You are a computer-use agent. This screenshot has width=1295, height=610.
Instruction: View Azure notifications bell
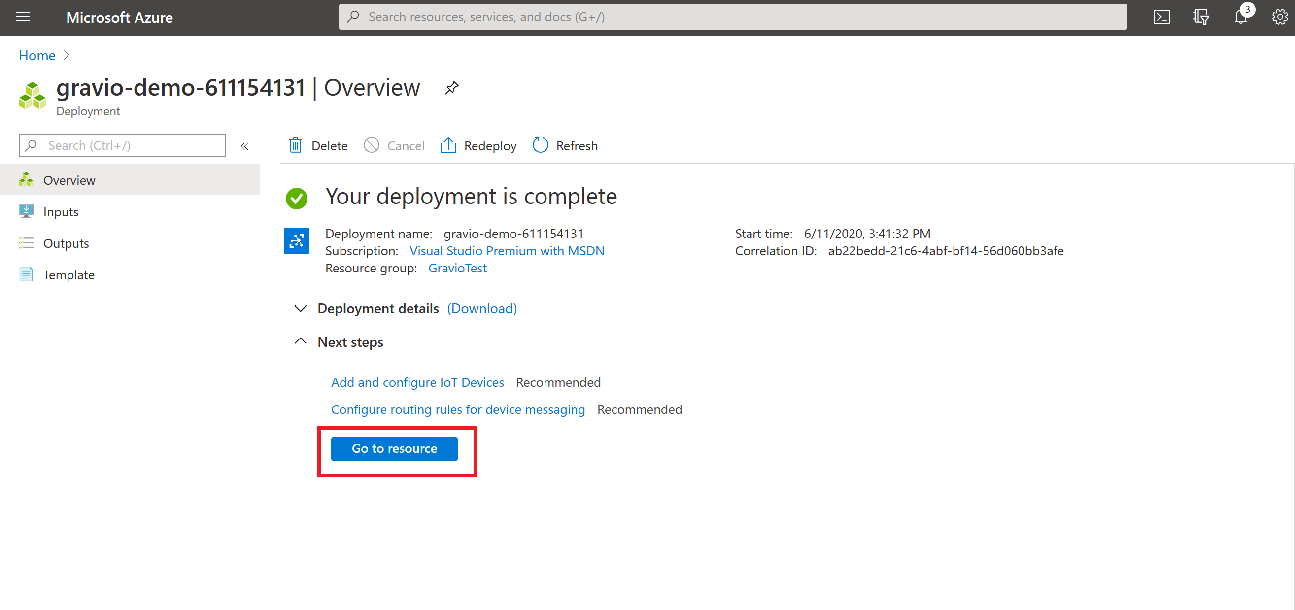pyautogui.click(x=1241, y=17)
